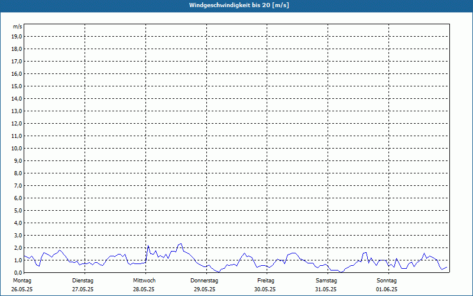473x296 pixels.
Task: Click the date 01.06.25
Action: (387, 289)
